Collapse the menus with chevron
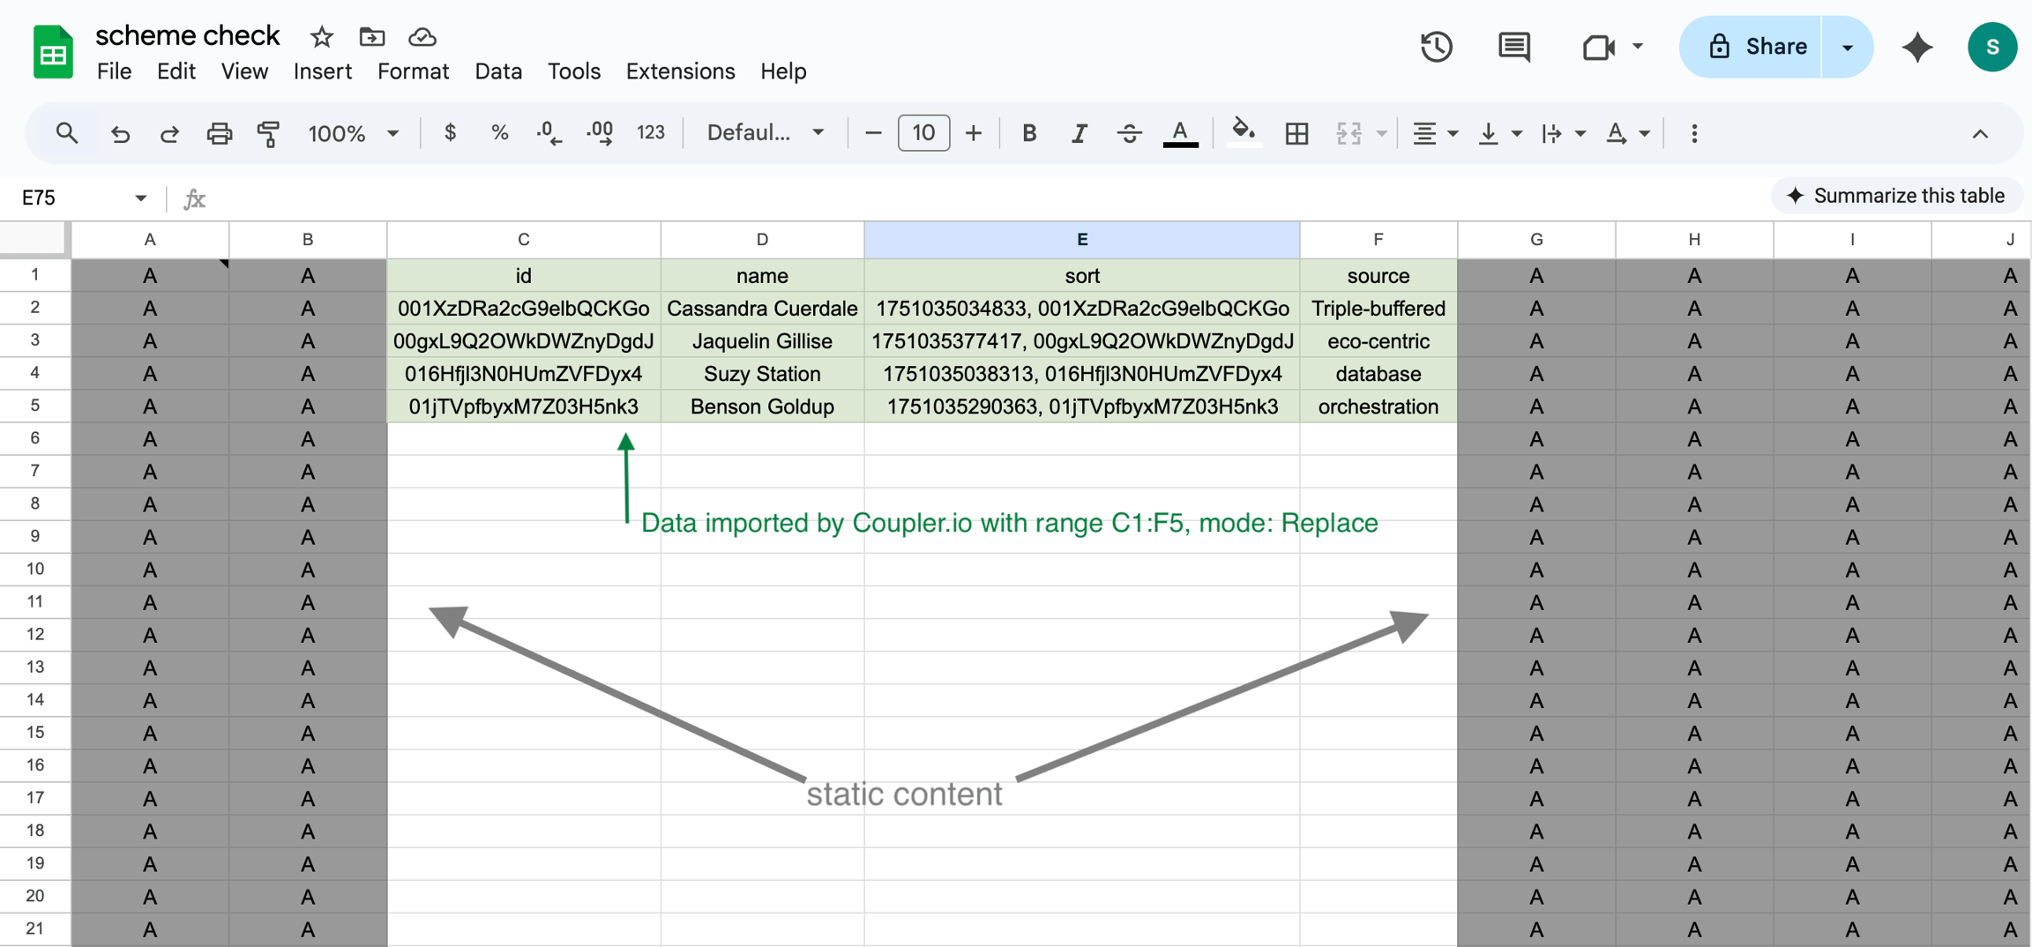This screenshot has width=2032, height=947. (1980, 134)
